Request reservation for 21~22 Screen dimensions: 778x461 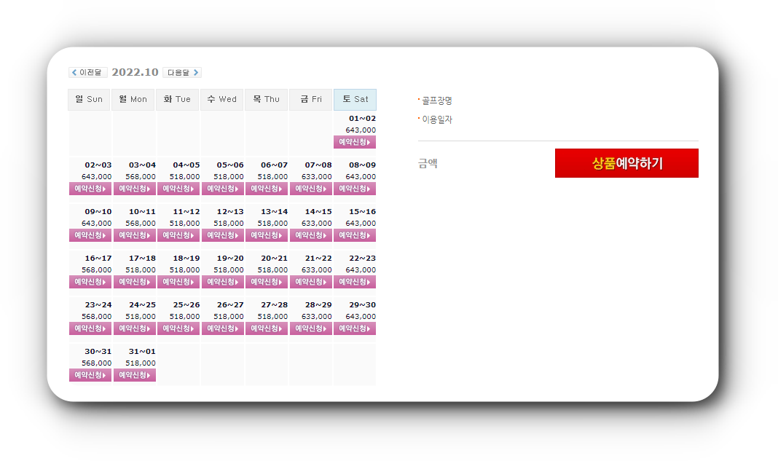[x=310, y=282]
